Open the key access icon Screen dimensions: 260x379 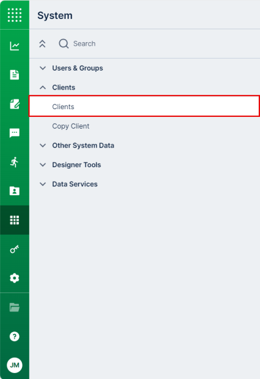(14, 249)
